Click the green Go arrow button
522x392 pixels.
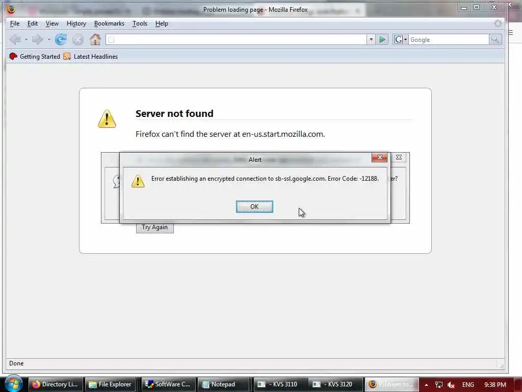coord(382,40)
